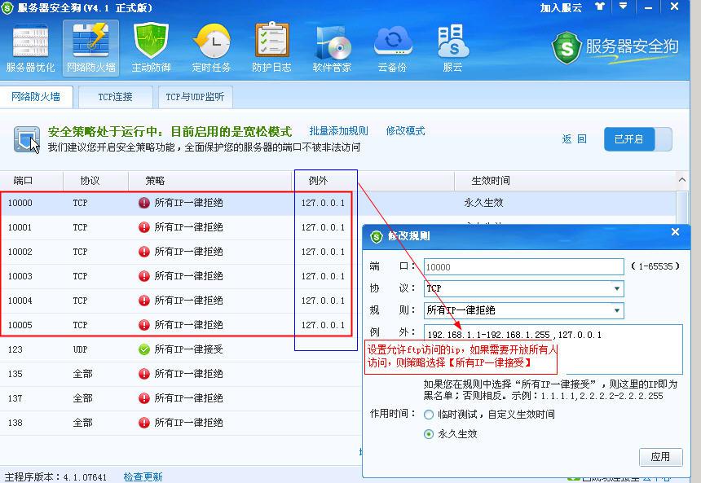Click the red deny icon for port 10004
Screen dimensions: 701x483
[144, 301]
